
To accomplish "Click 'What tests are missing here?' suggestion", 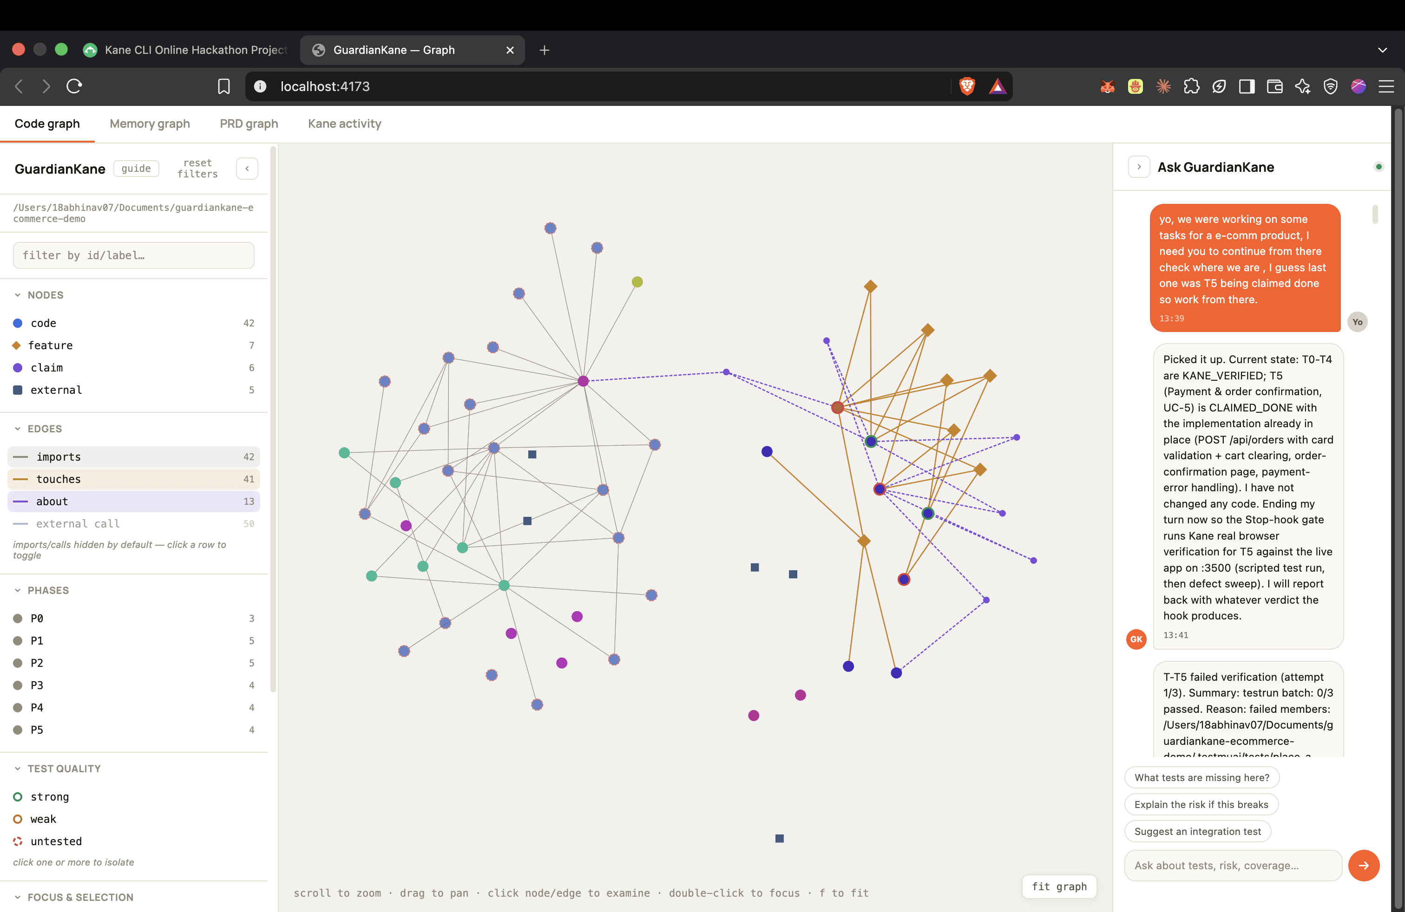I will point(1202,777).
